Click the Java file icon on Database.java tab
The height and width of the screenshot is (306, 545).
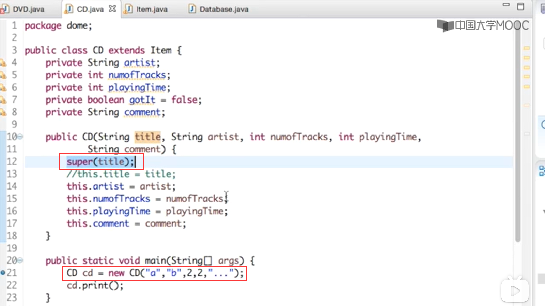[192, 9]
